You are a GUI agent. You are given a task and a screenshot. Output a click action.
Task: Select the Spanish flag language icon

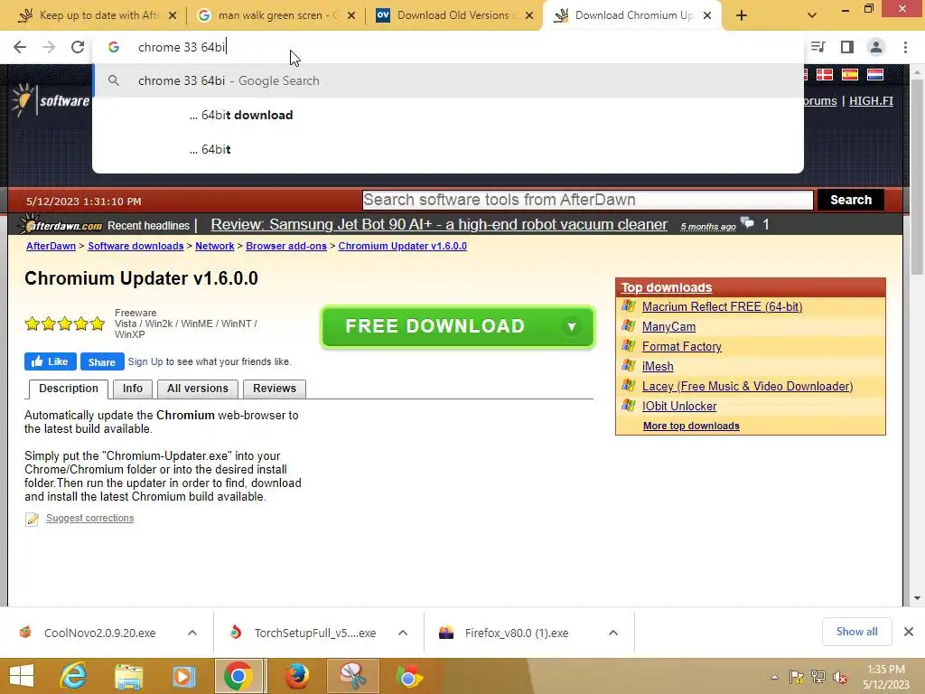tap(849, 74)
